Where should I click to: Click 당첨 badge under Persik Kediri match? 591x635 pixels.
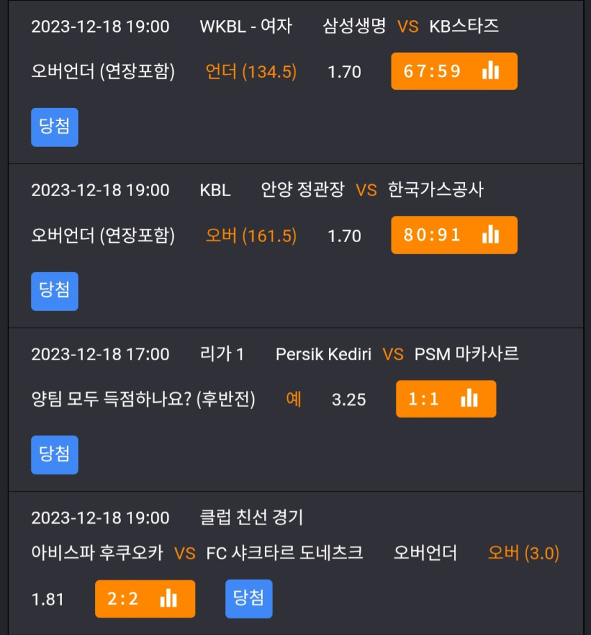pos(55,455)
